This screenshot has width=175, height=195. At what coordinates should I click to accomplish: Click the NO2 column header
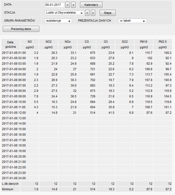(x=48, y=42)
